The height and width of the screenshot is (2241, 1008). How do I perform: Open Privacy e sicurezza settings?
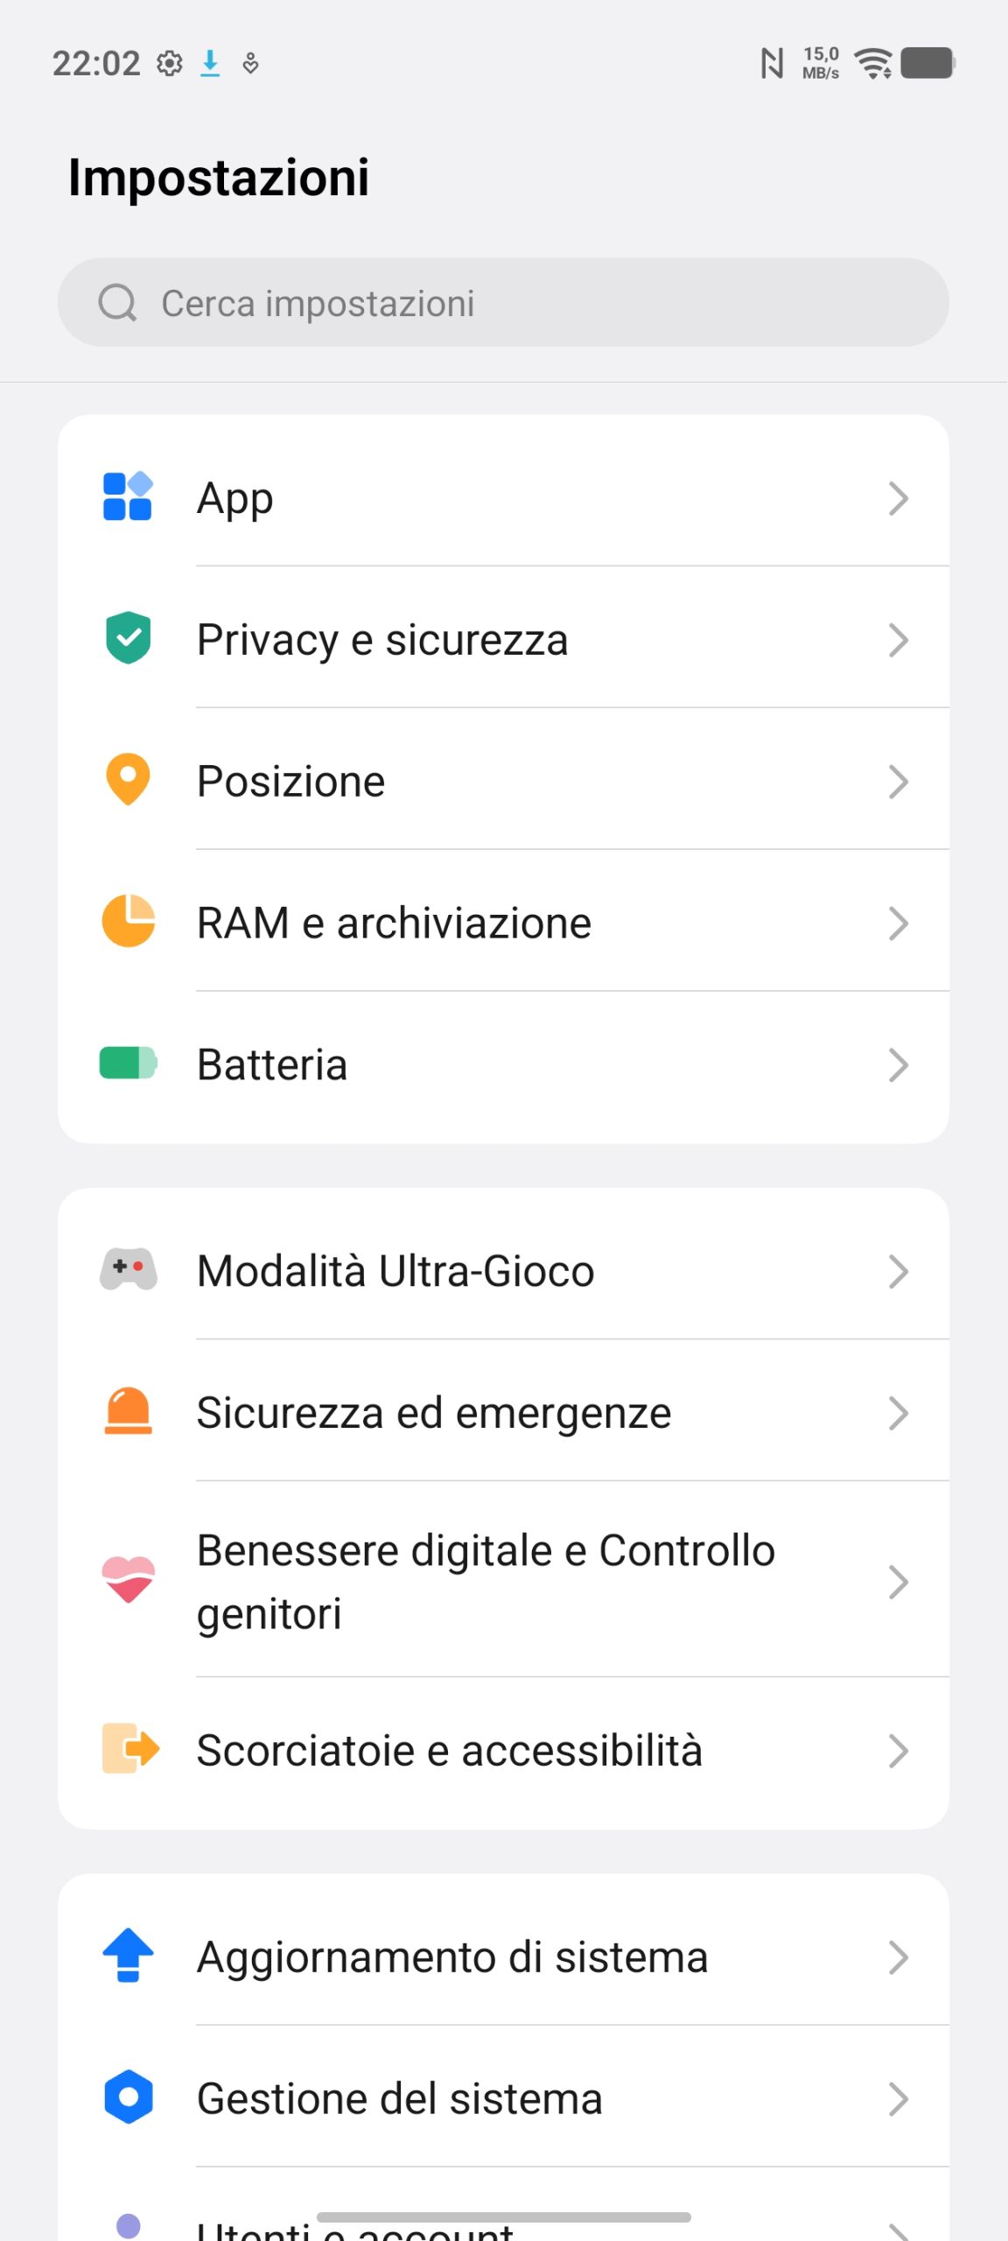point(382,640)
